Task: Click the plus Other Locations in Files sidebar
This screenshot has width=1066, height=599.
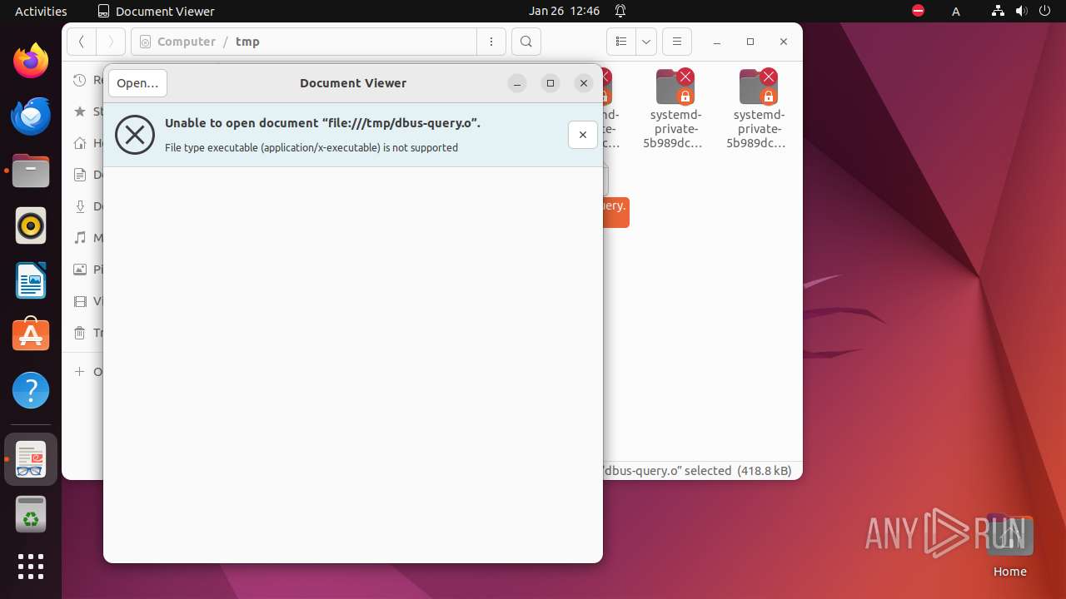Action: [80, 371]
